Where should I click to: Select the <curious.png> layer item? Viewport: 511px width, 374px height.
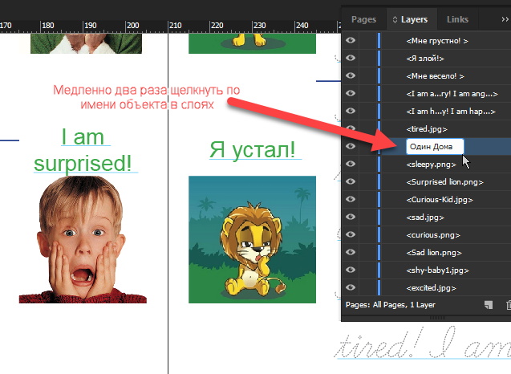coord(433,234)
